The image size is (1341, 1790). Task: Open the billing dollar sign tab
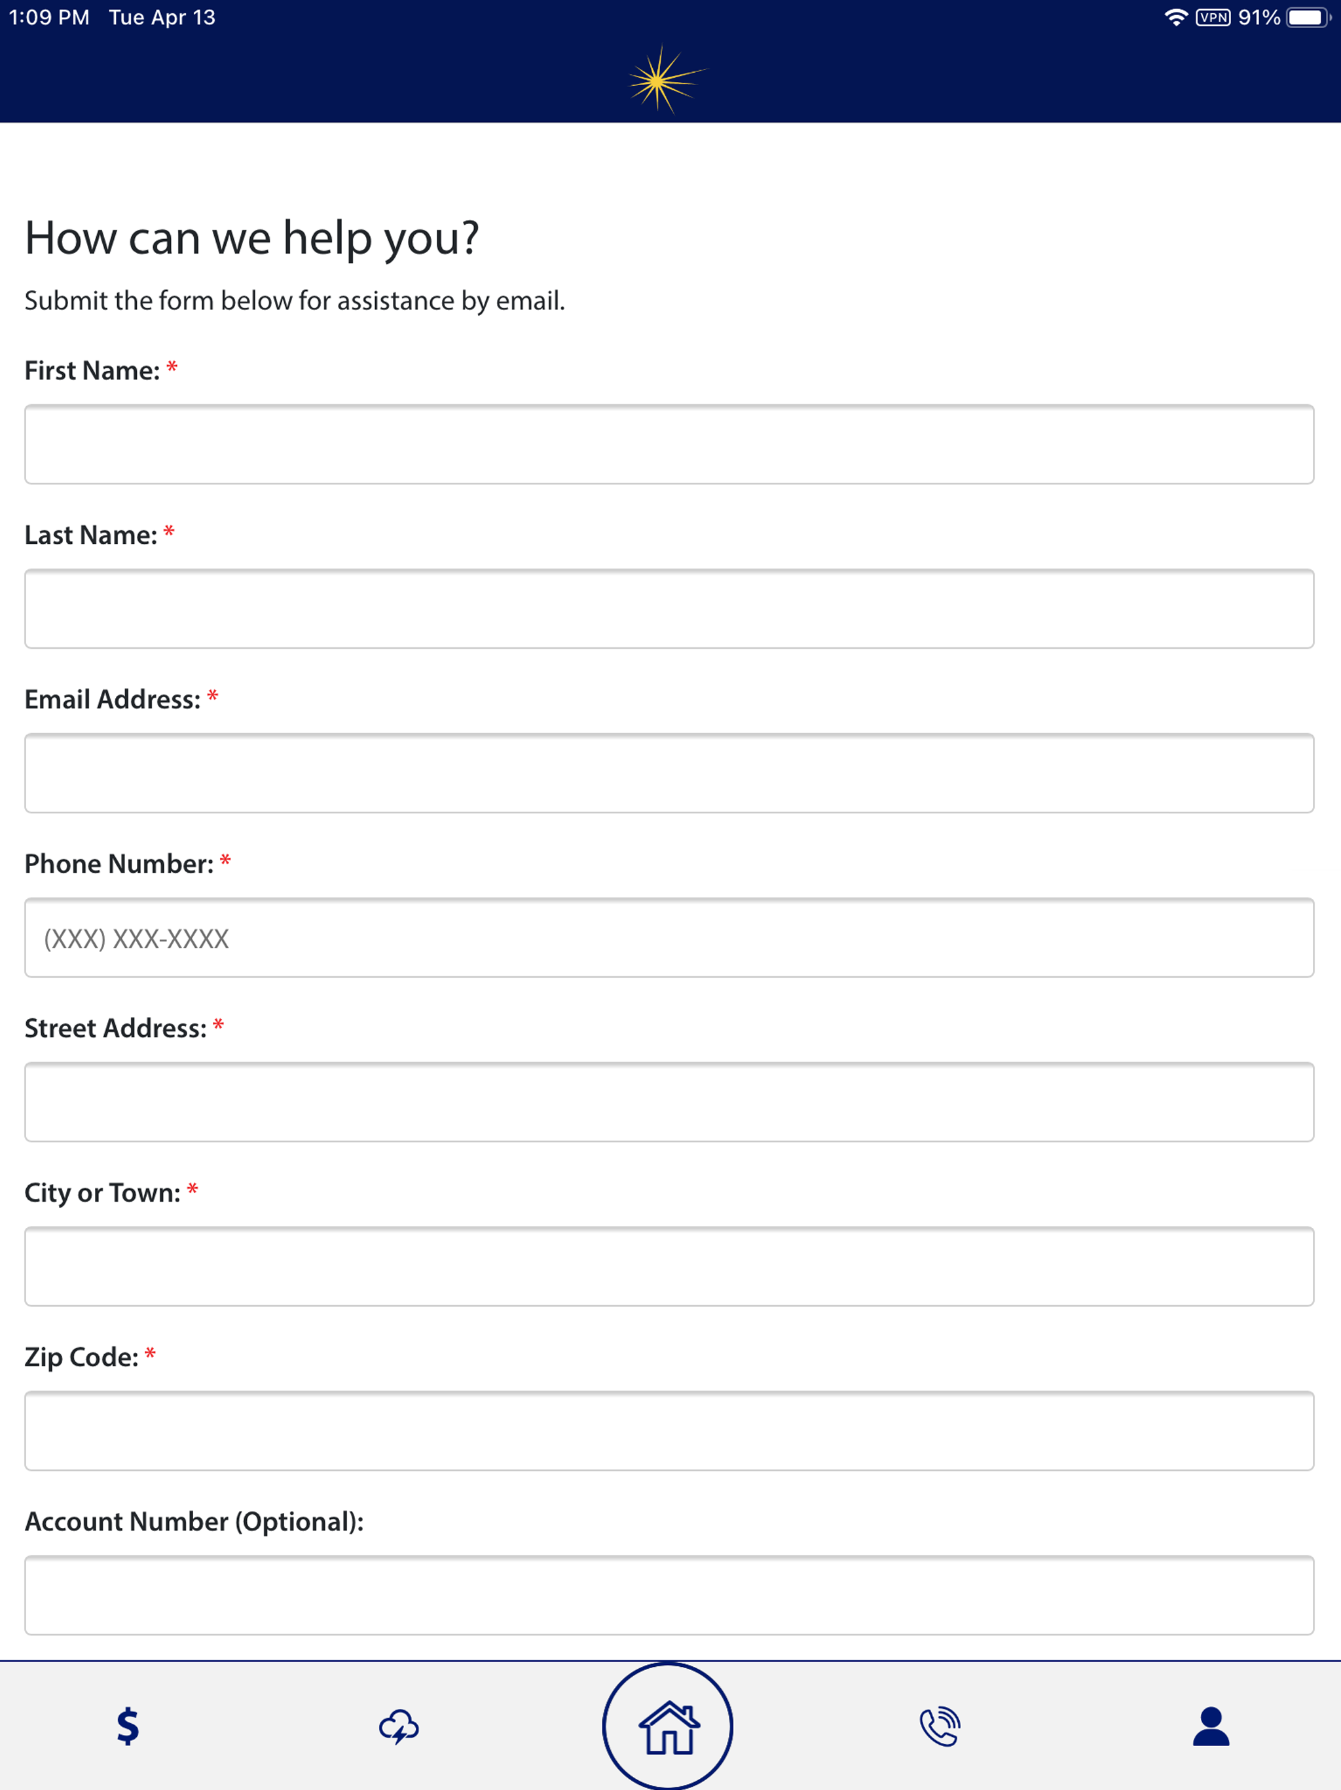coord(128,1727)
